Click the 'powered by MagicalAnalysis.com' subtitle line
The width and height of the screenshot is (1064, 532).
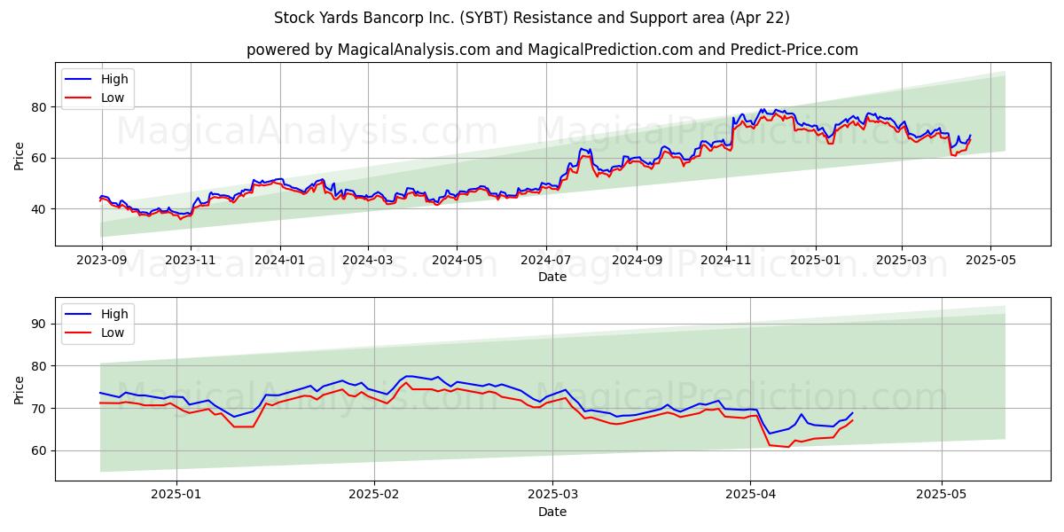pos(552,50)
